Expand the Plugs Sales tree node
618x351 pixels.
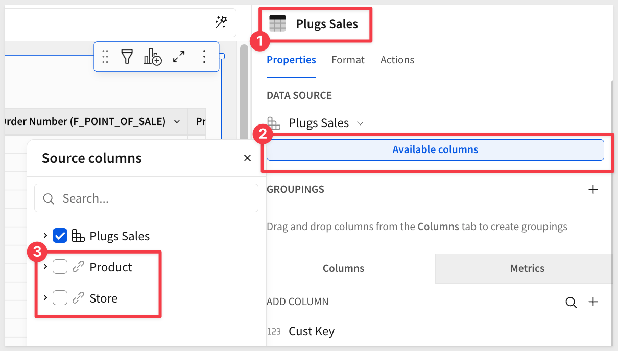[x=45, y=236]
